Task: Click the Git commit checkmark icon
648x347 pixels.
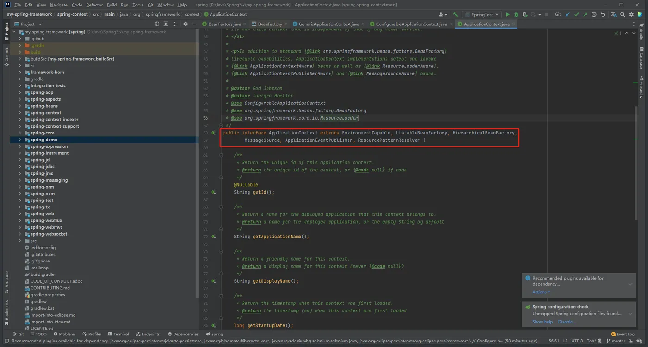Action: pyautogui.click(x=577, y=15)
